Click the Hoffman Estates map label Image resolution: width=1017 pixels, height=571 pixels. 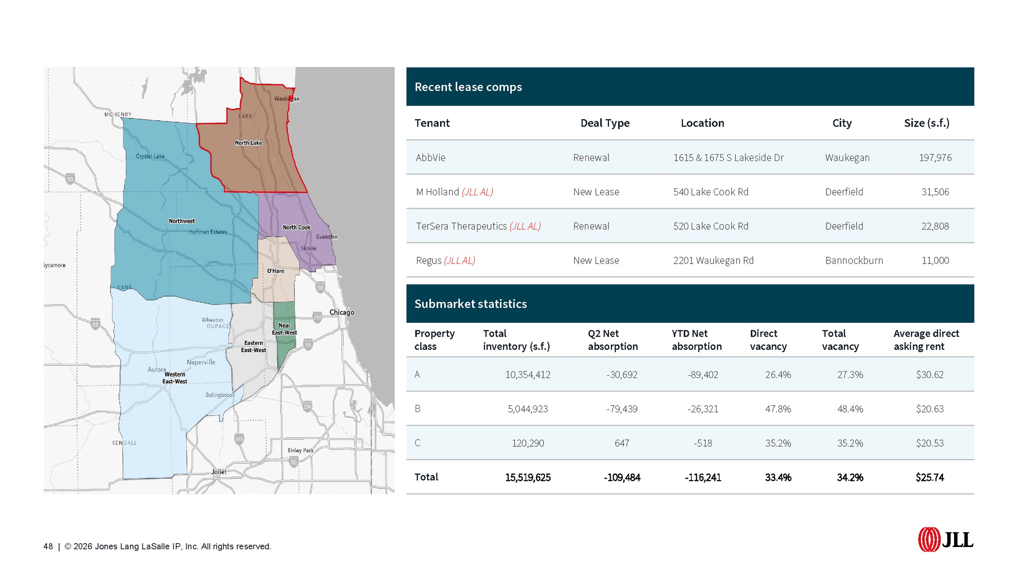point(208,232)
